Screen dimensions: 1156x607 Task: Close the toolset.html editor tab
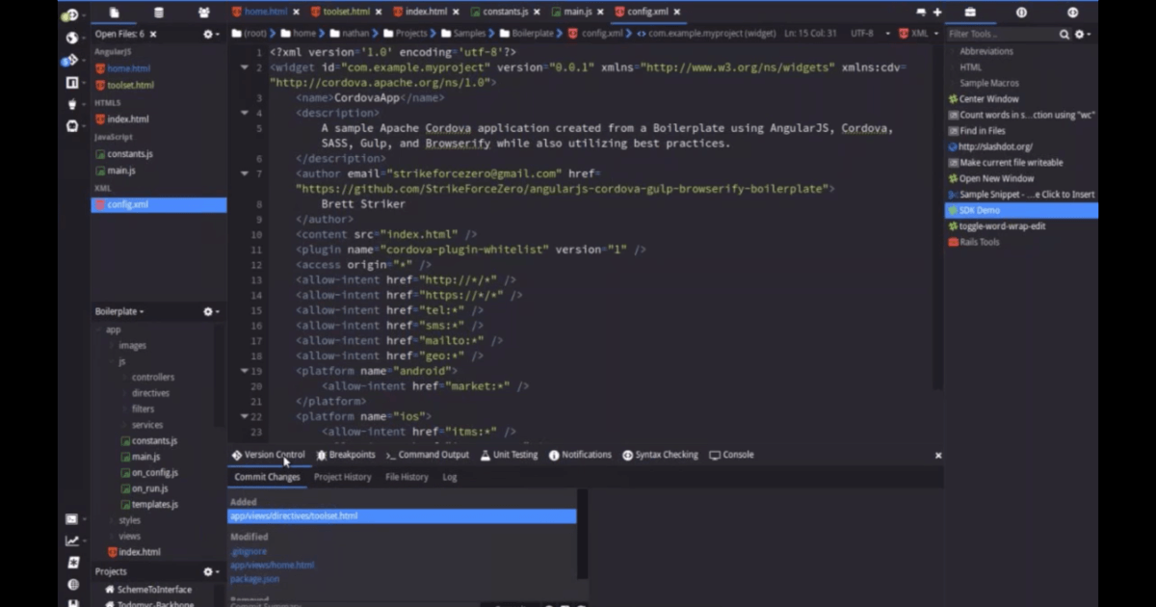(x=381, y=12)
